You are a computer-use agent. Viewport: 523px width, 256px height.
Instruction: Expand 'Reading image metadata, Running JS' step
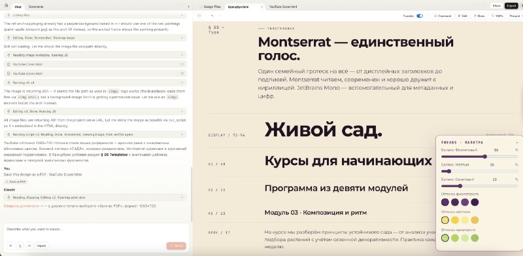pyautogui.click(x=95, y=55)
